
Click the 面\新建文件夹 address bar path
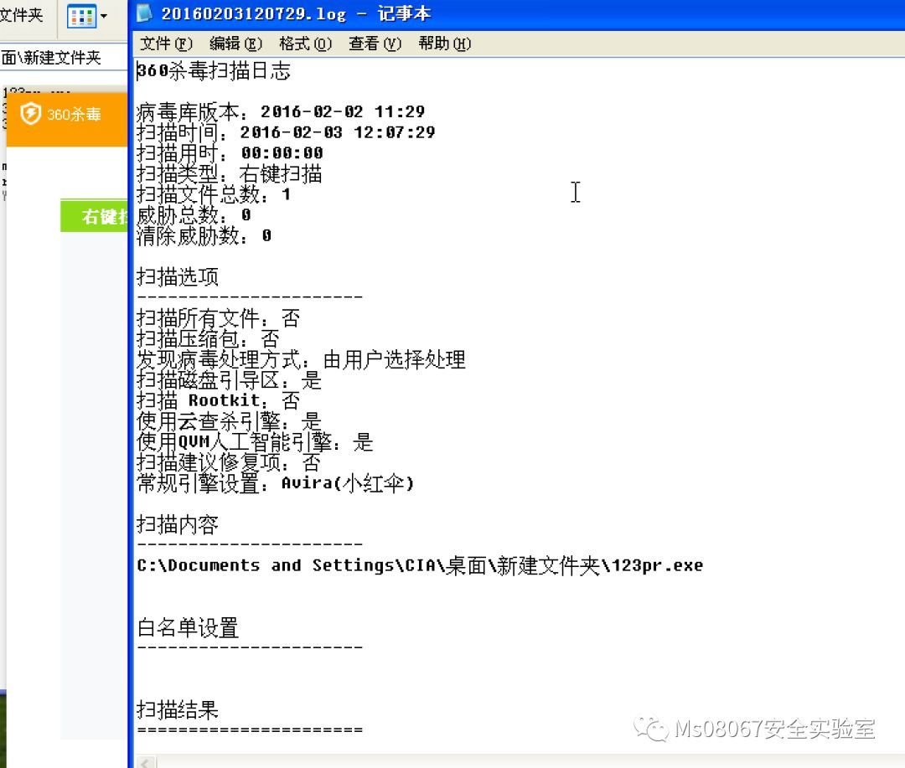[x=51, y=58]
